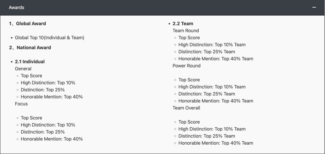The image size is (325, 154).
Task: Click Top Score under Team Round
Action: 189,38
